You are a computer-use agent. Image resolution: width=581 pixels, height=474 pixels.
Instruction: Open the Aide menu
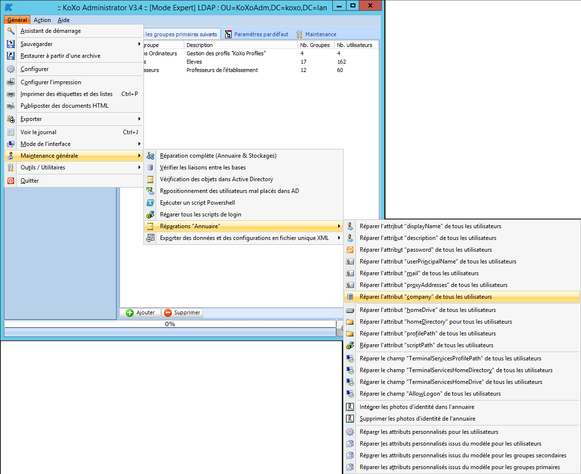point(64,20)
